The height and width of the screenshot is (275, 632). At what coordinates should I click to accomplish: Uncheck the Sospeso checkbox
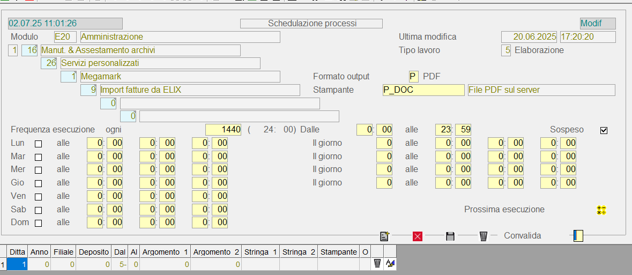[604, 130]
